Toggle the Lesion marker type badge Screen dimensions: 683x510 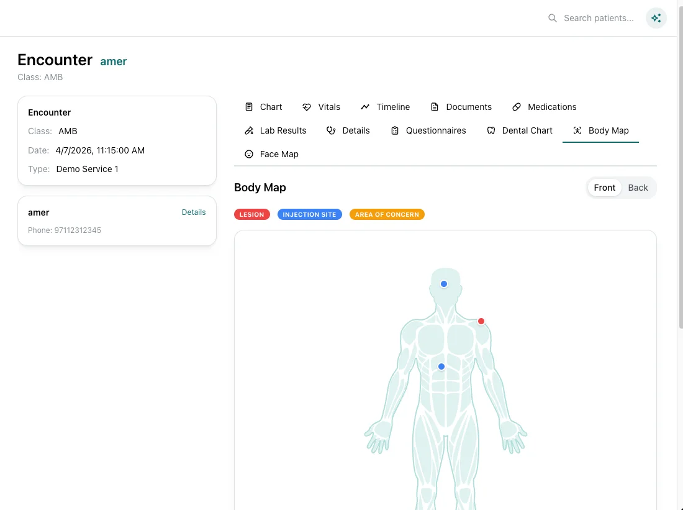[x=252, y=214]
